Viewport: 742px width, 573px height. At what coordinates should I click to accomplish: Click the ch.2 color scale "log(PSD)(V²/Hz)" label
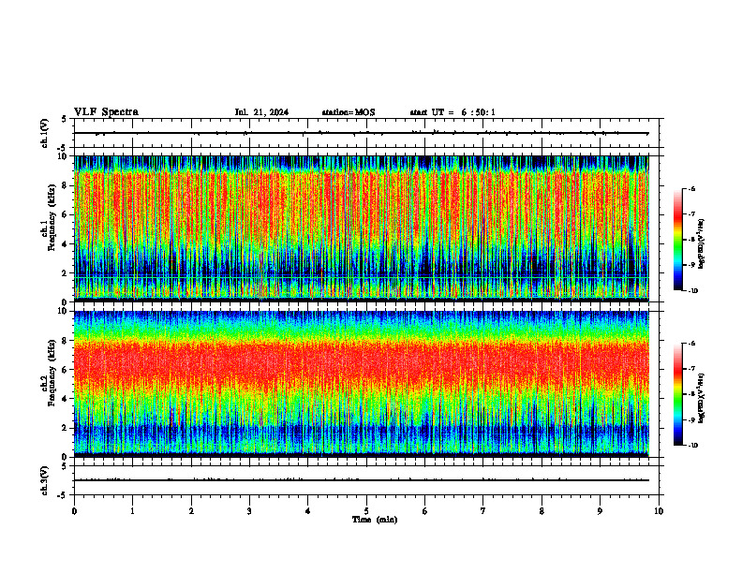(x=702, y=398)
